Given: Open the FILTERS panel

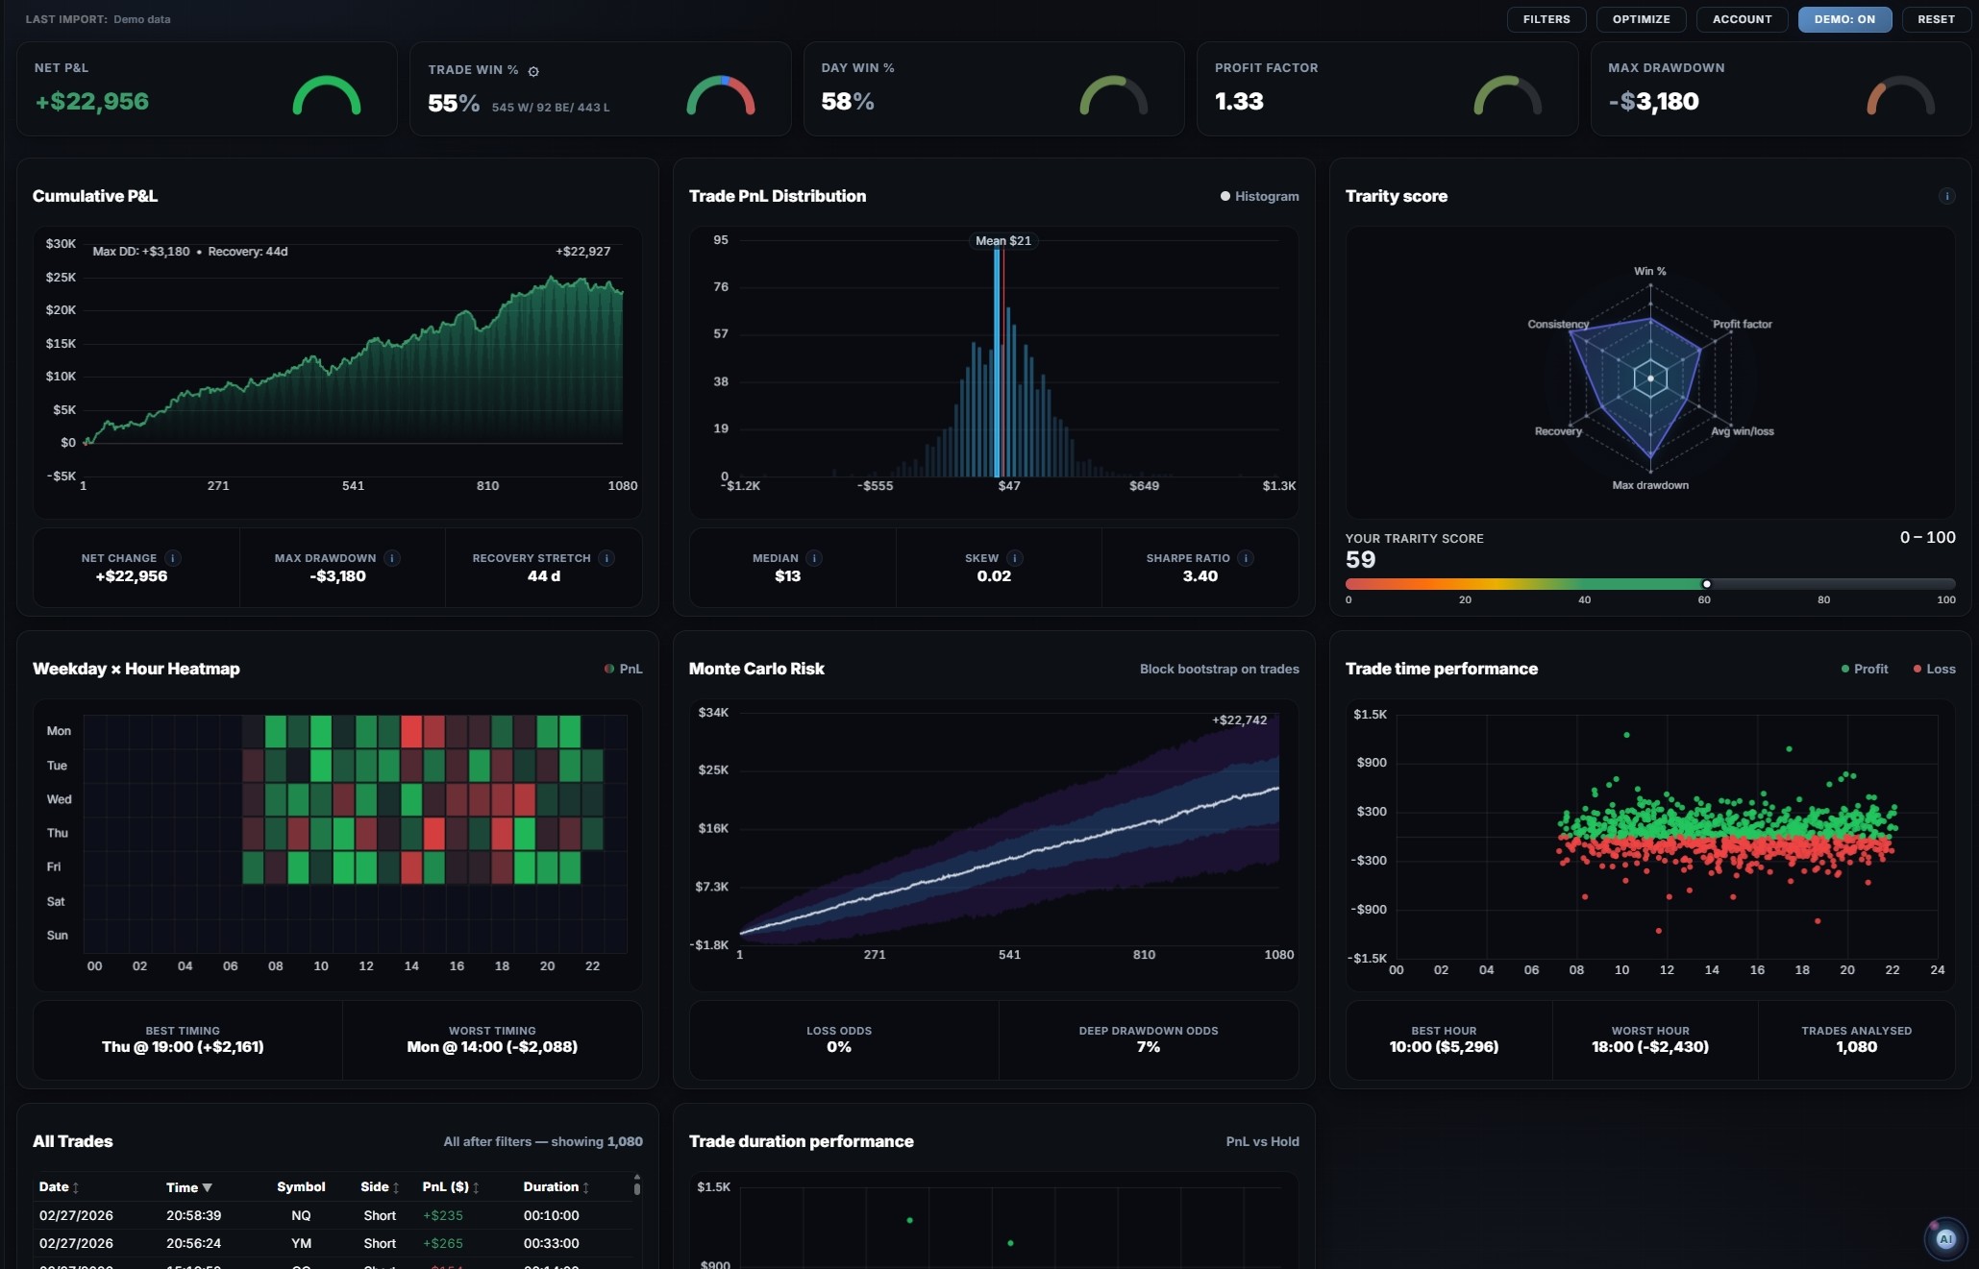Looking at the screenshot, I should 1546,19.
